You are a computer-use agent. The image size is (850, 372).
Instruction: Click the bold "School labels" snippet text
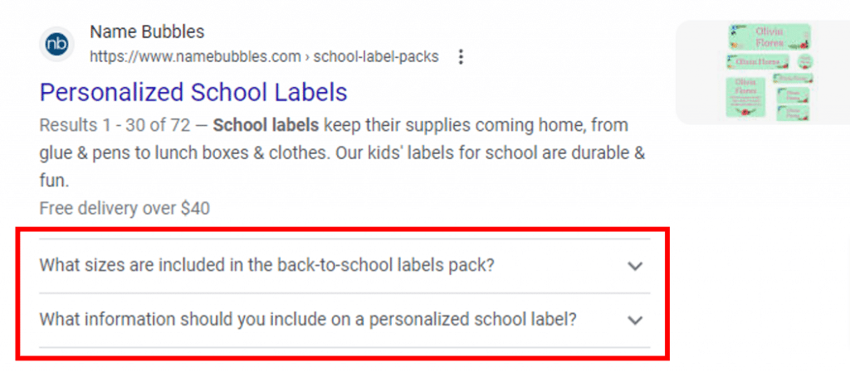tap(266, 126)
